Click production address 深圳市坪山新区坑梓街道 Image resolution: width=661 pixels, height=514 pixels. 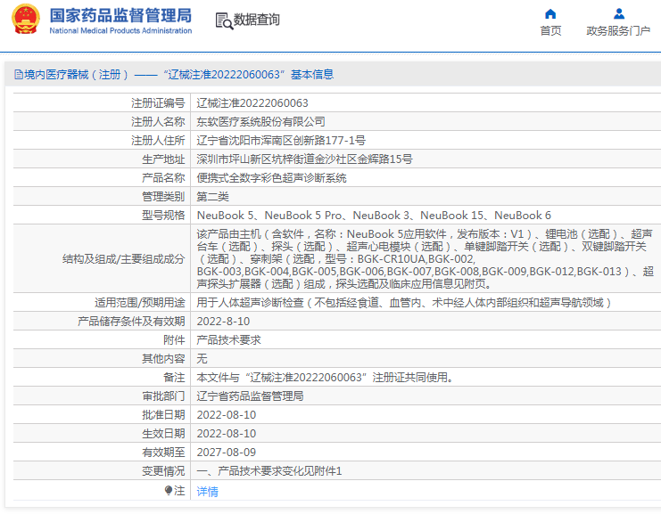pyautogui.click(x=304, y=159)
